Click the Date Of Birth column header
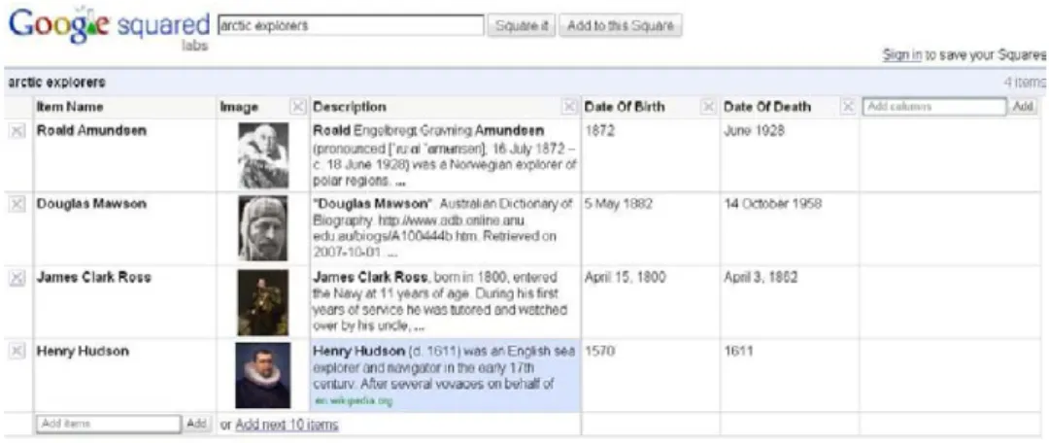The width and height of the screenshot is (1049, 443). 625,107
